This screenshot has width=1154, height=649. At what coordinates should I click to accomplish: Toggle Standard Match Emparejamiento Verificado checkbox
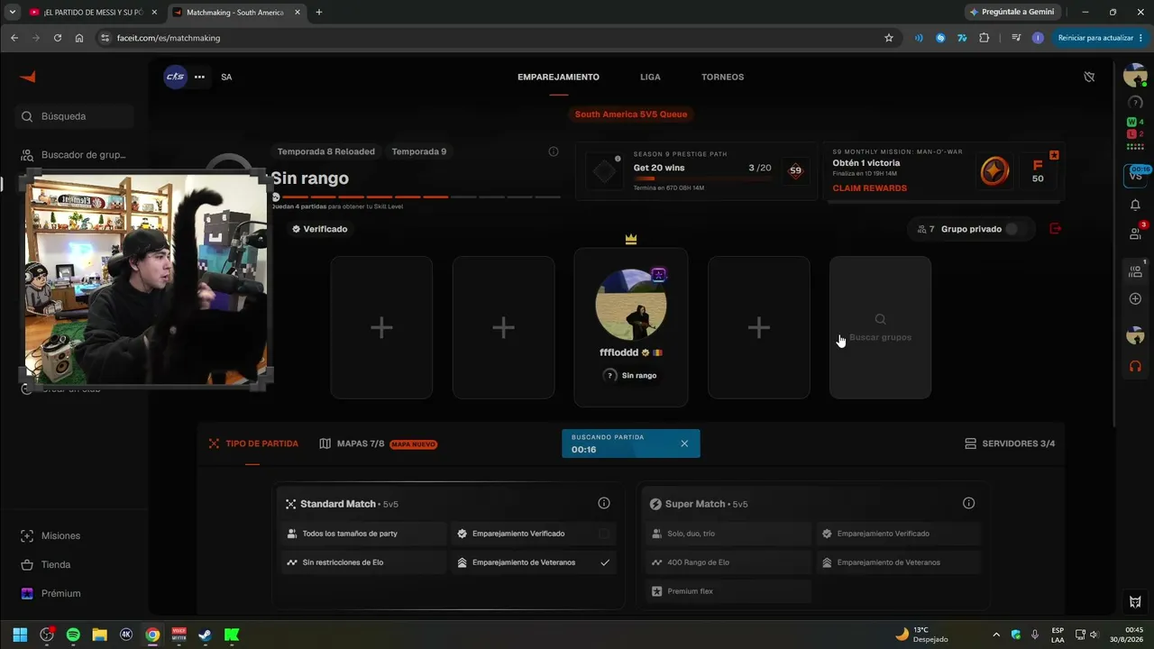pyautogui.click(x=604, y=534)
